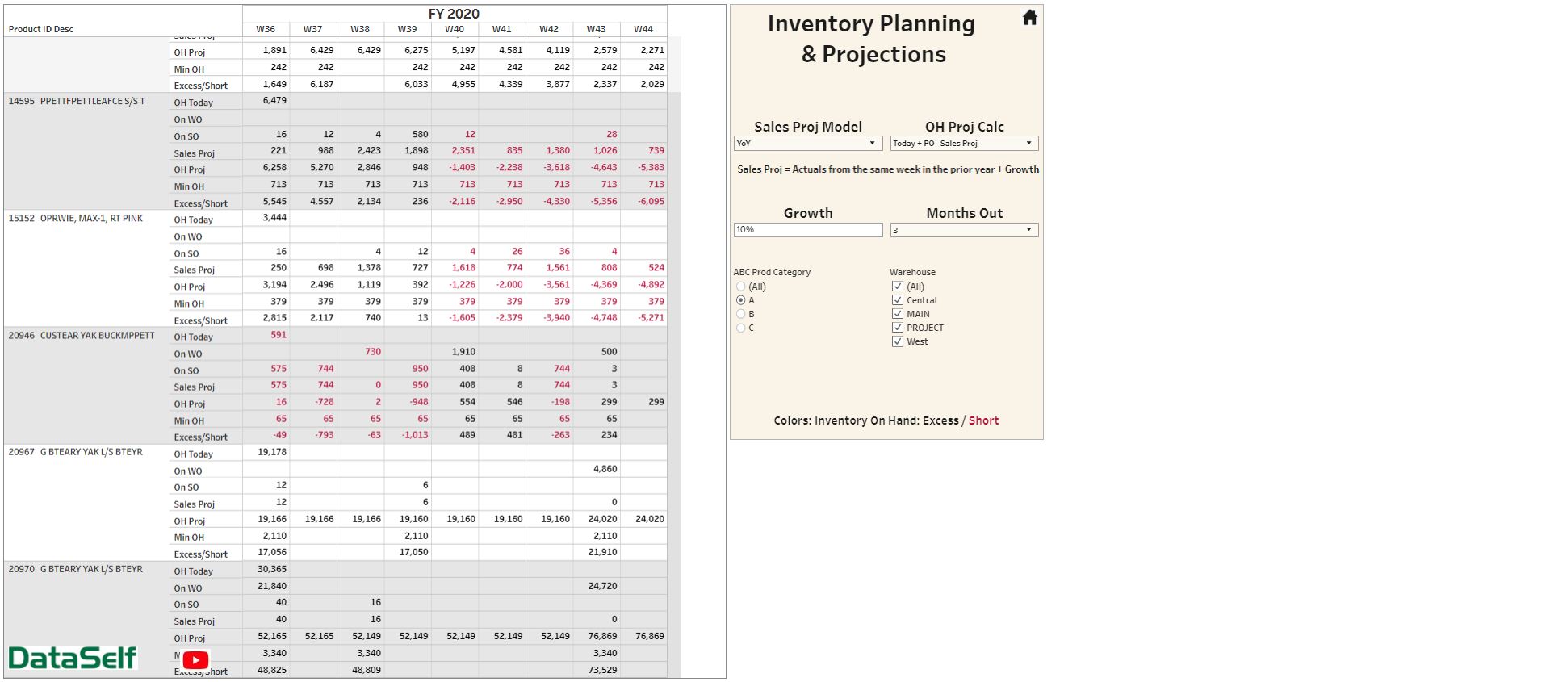Expand the OH Proj Calc dropdown

pos(964,143)
